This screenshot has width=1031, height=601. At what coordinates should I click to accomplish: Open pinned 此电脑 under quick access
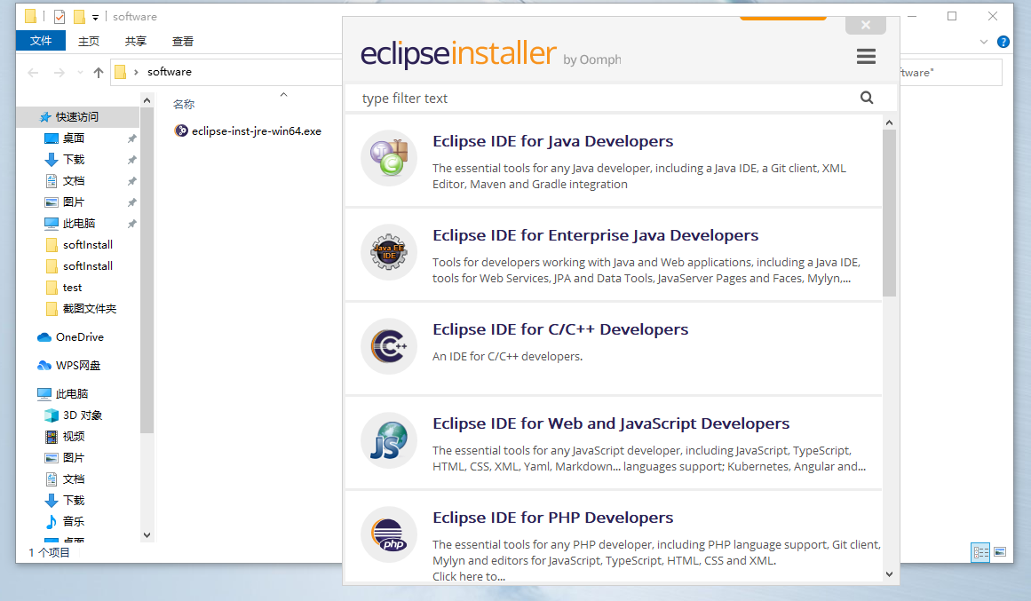pyautogui.click(x=78, y=224)
